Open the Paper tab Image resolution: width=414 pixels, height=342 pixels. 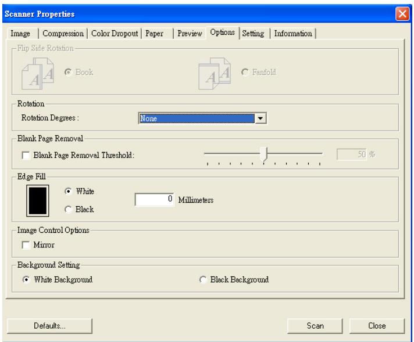click(154, 33)
